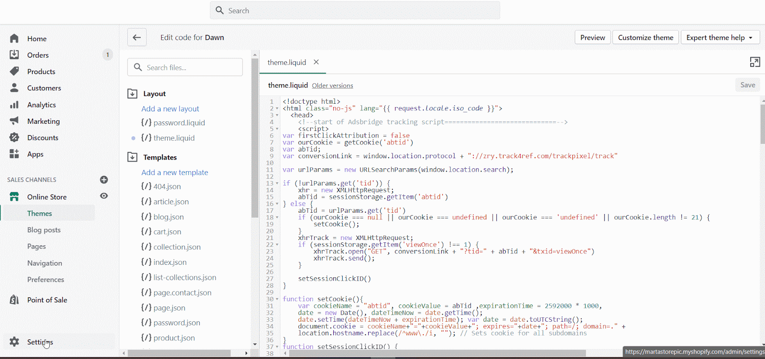Click the Marketing megaphone icon

14,121
